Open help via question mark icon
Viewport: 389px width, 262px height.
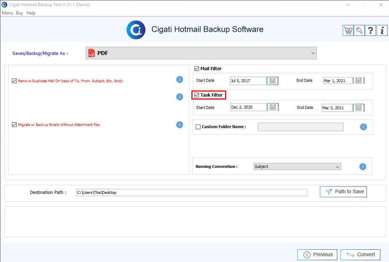(x=371, y=30)
